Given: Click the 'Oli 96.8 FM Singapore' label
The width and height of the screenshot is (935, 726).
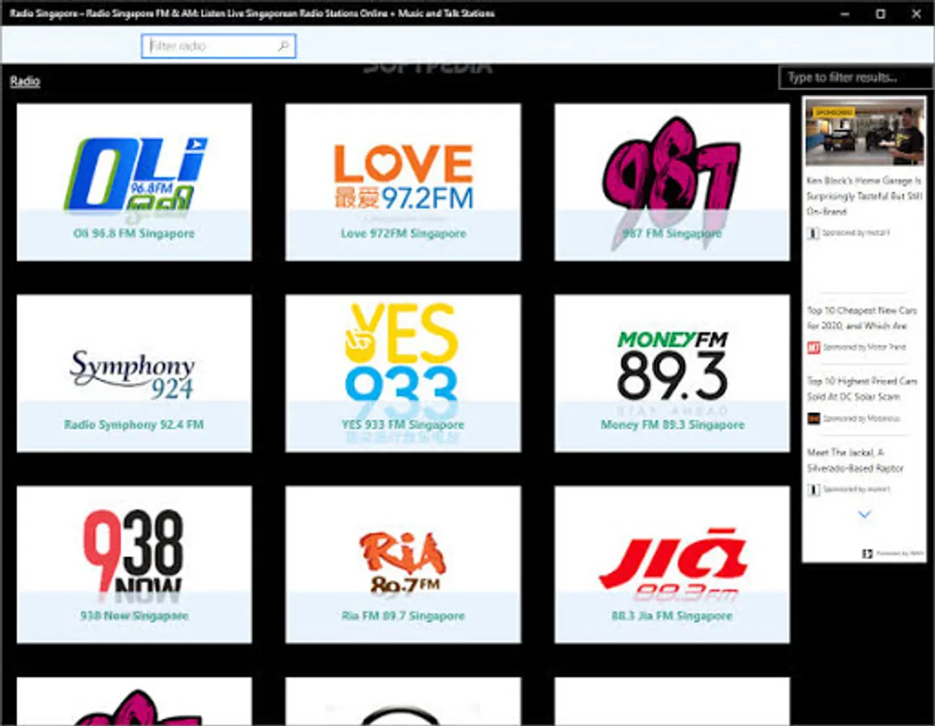Looking at the screenshot, I should 133,233.
